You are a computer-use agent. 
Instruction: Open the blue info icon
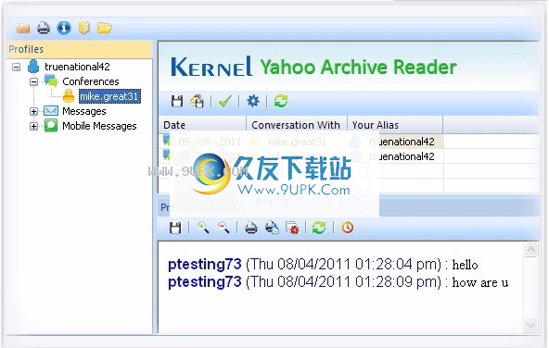[64, 28]
